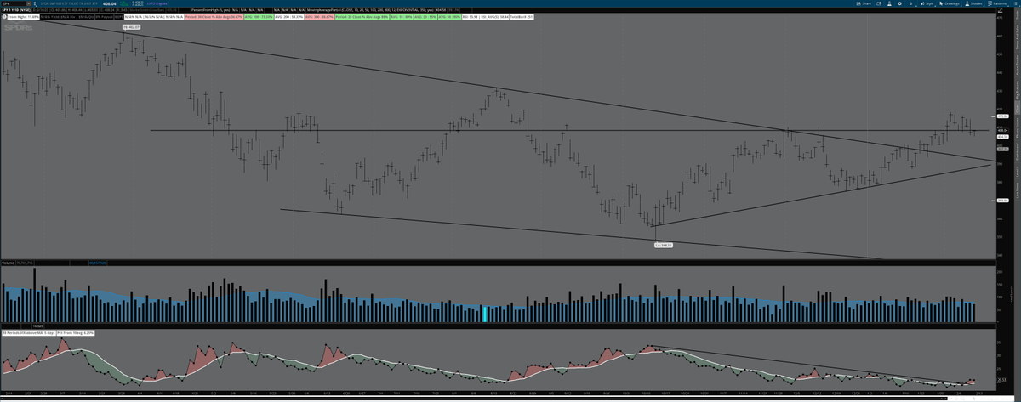This screenshot has width=1021, height=402.
Task: Open the Times And Sales side tab
Action: coord(1017,37)
